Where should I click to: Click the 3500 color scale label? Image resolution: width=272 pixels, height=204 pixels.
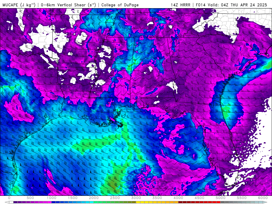[157, 198]
